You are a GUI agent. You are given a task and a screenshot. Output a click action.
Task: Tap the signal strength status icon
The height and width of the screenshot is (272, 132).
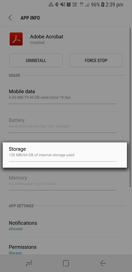click(x=87, y=5)
